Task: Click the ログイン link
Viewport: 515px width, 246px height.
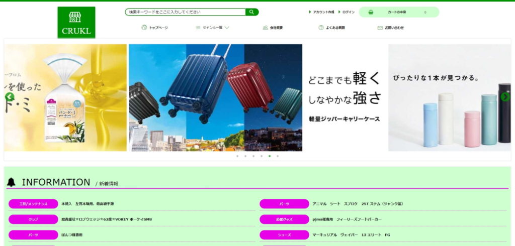Action: 348,12
